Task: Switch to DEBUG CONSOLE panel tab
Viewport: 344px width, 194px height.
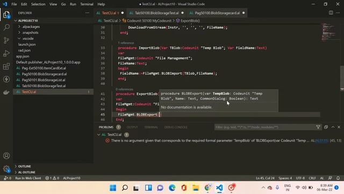Action: [176, 127]
